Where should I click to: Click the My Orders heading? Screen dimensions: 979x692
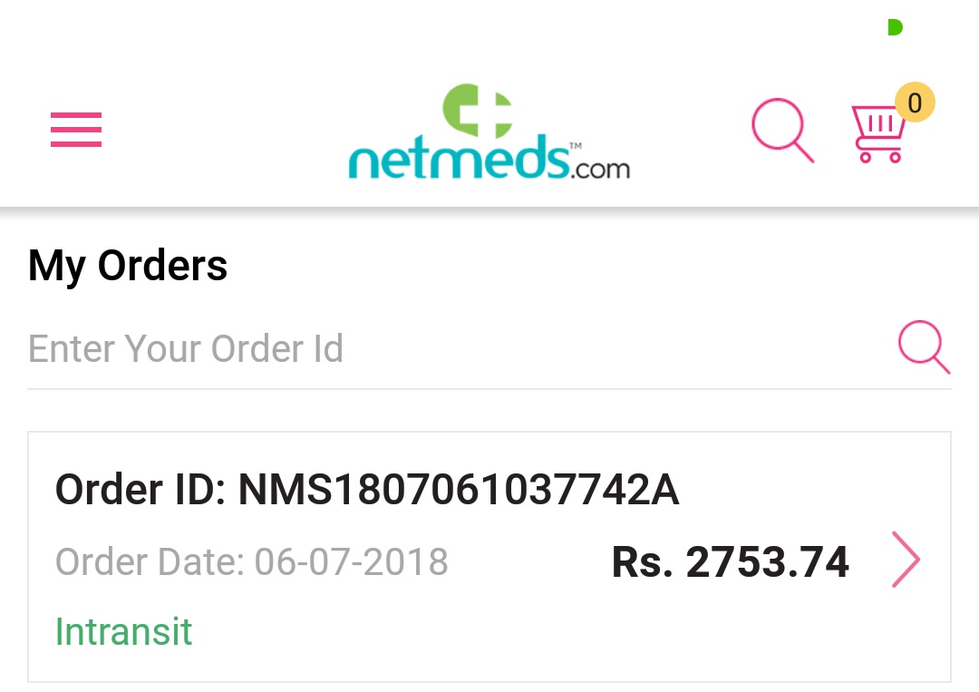click(128, 266)
